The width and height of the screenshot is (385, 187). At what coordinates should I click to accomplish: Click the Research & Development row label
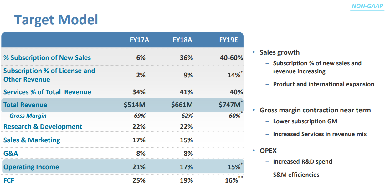[x=43, y=127]
